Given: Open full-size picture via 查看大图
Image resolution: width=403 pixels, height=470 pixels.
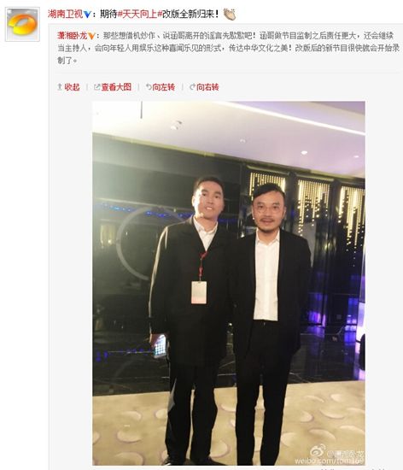Looking at the screenshot, I should tap(116, 87).
